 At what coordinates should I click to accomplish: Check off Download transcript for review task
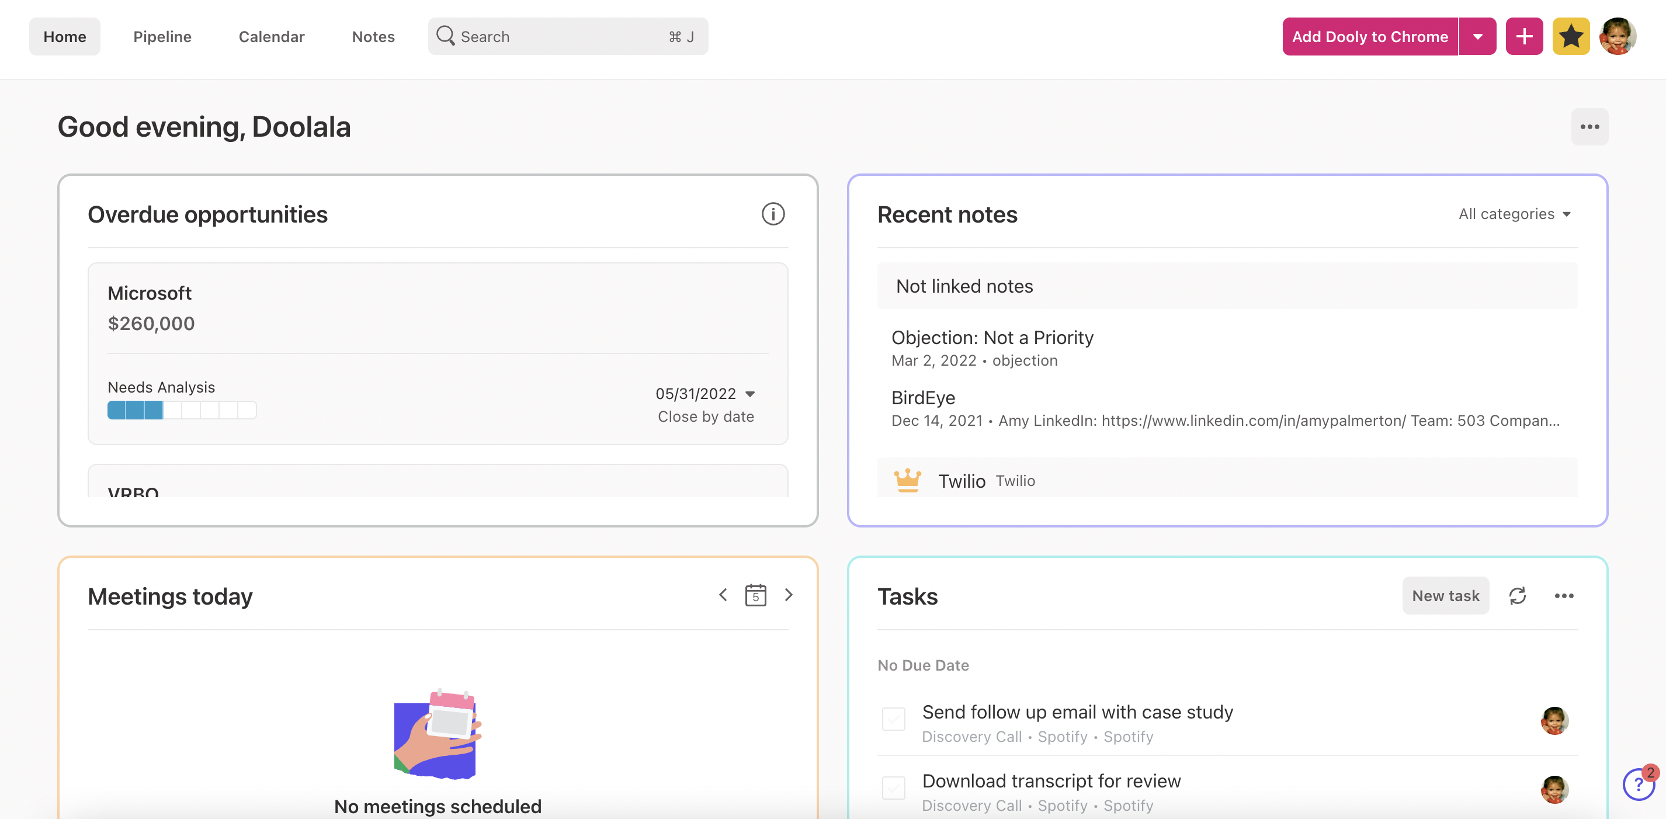(893, 788)
